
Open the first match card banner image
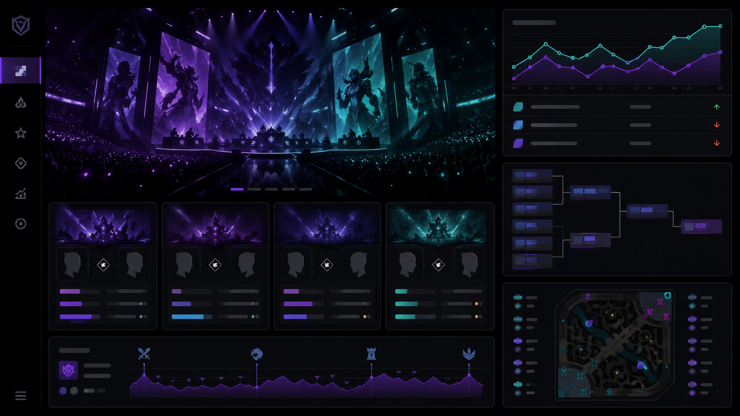103,226
